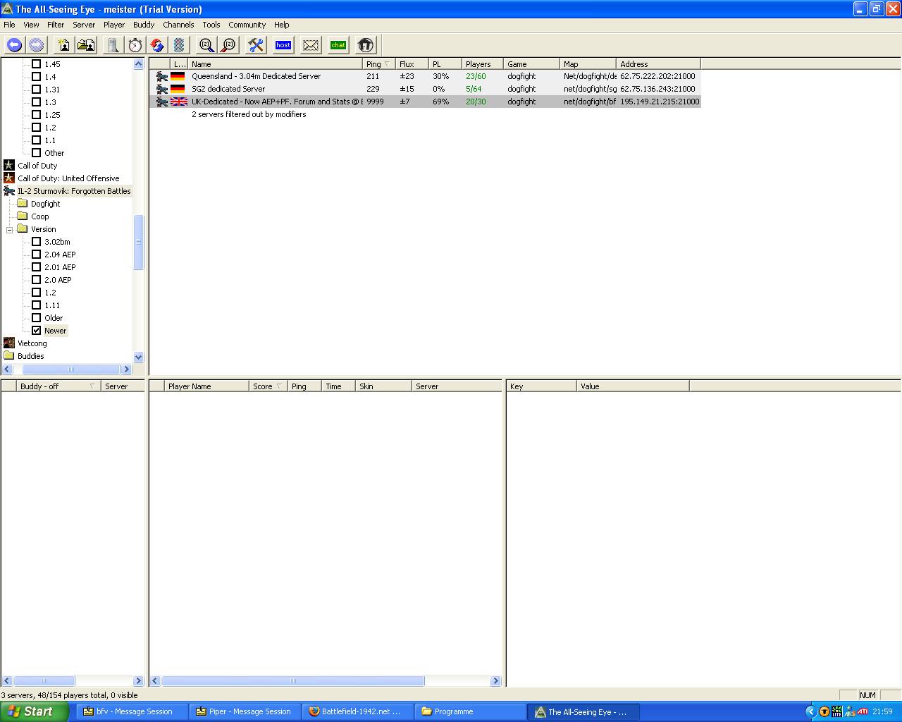
Task: Check the Other version checkbox
Action: [x=37, y=153]
